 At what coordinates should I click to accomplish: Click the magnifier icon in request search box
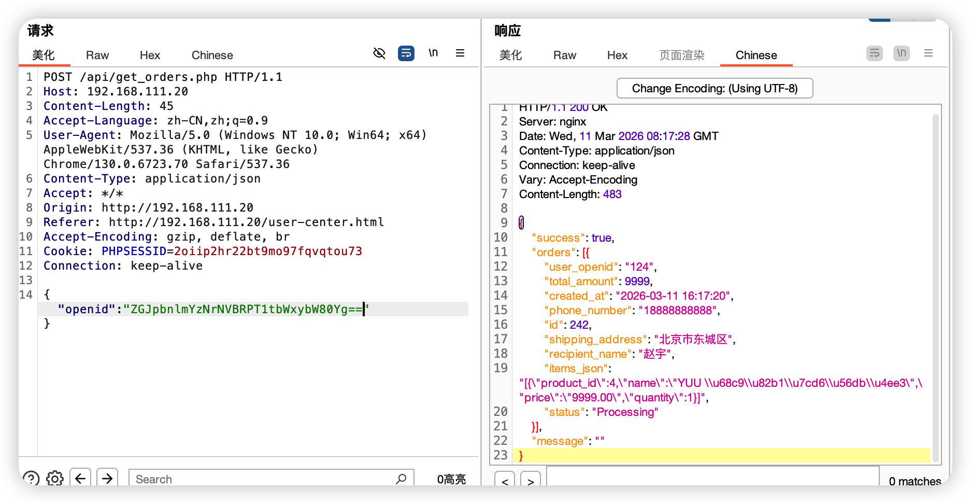(401, 479)
